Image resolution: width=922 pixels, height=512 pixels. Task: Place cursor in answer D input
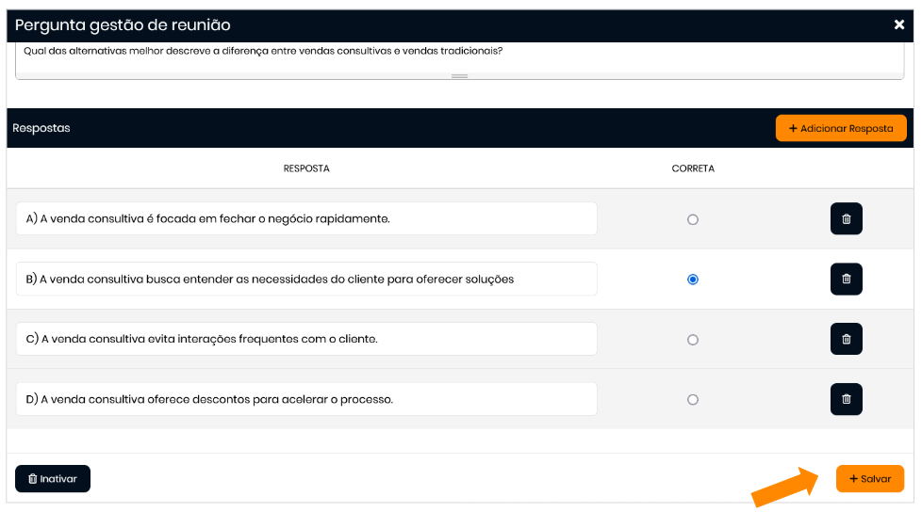(306, 399)
